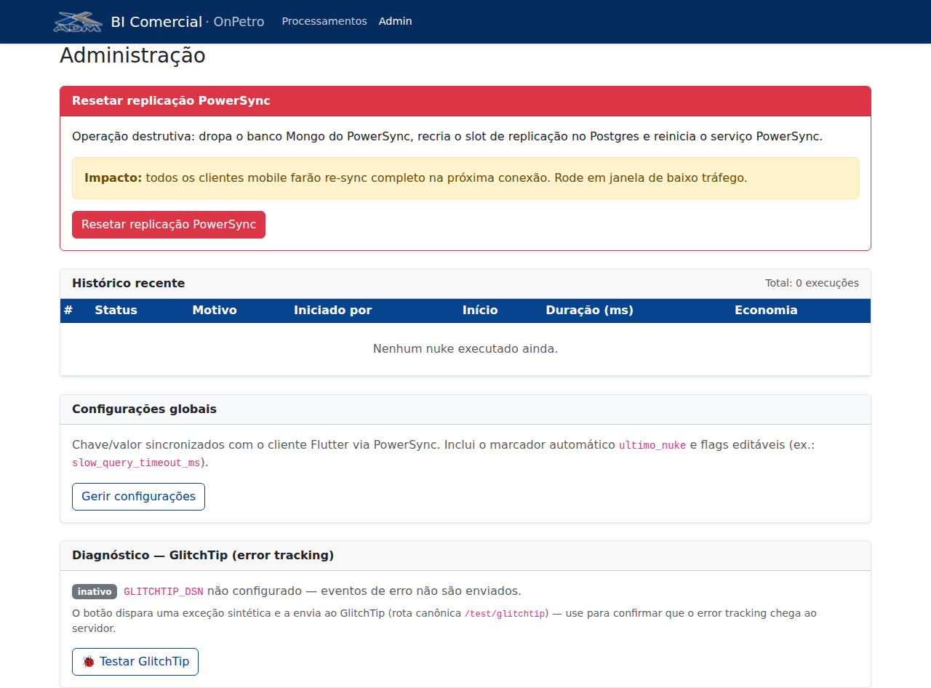The width and height of the screenshot is (931, 688).
Task: Click the ADM airplane logo
Action: (78, 22)
